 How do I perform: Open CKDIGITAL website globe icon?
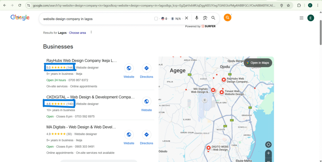(147, 102)
